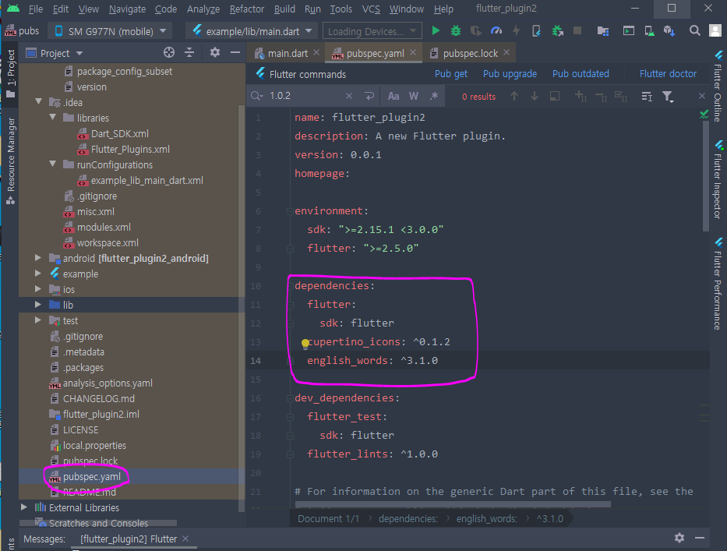
Task: Expand the android folder
Action: click(38, 258)
